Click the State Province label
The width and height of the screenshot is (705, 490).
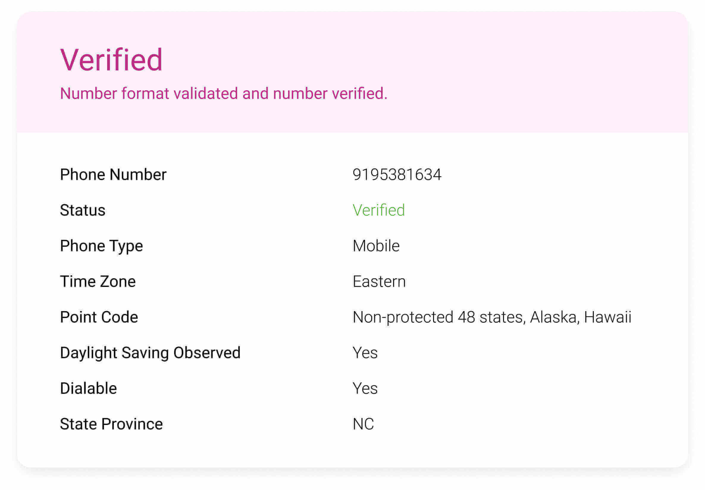[x=111, y=424]
